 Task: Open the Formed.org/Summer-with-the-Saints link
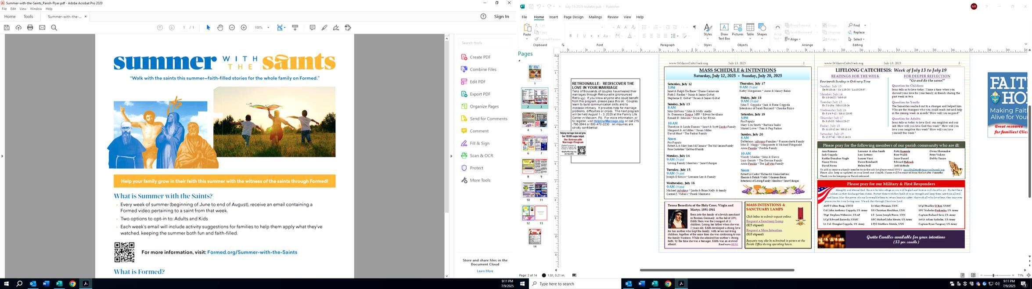(252, 252)
